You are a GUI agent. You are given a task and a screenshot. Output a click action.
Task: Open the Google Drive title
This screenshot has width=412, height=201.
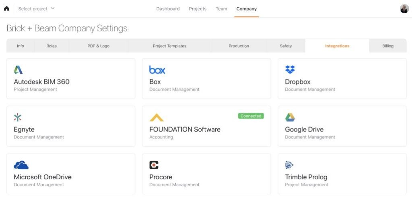(x=304, y=130)
